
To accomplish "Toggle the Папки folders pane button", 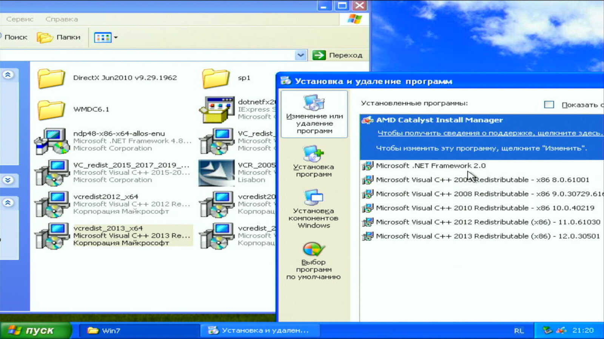I will (x=59, y=37).
